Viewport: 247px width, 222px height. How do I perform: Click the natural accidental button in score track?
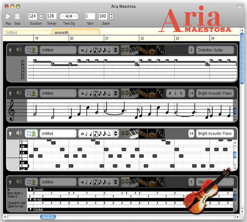pos(181,93)
